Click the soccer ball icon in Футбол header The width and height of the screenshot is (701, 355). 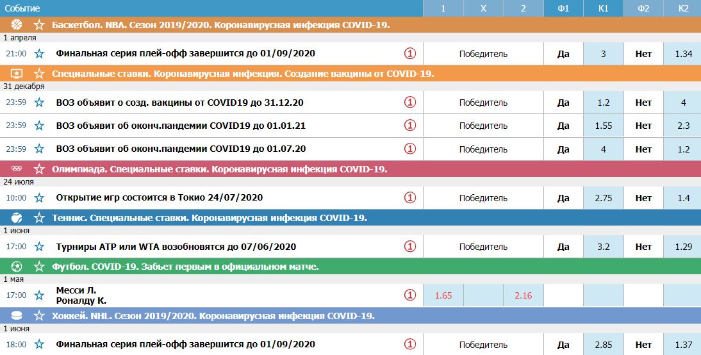[17, 267]
